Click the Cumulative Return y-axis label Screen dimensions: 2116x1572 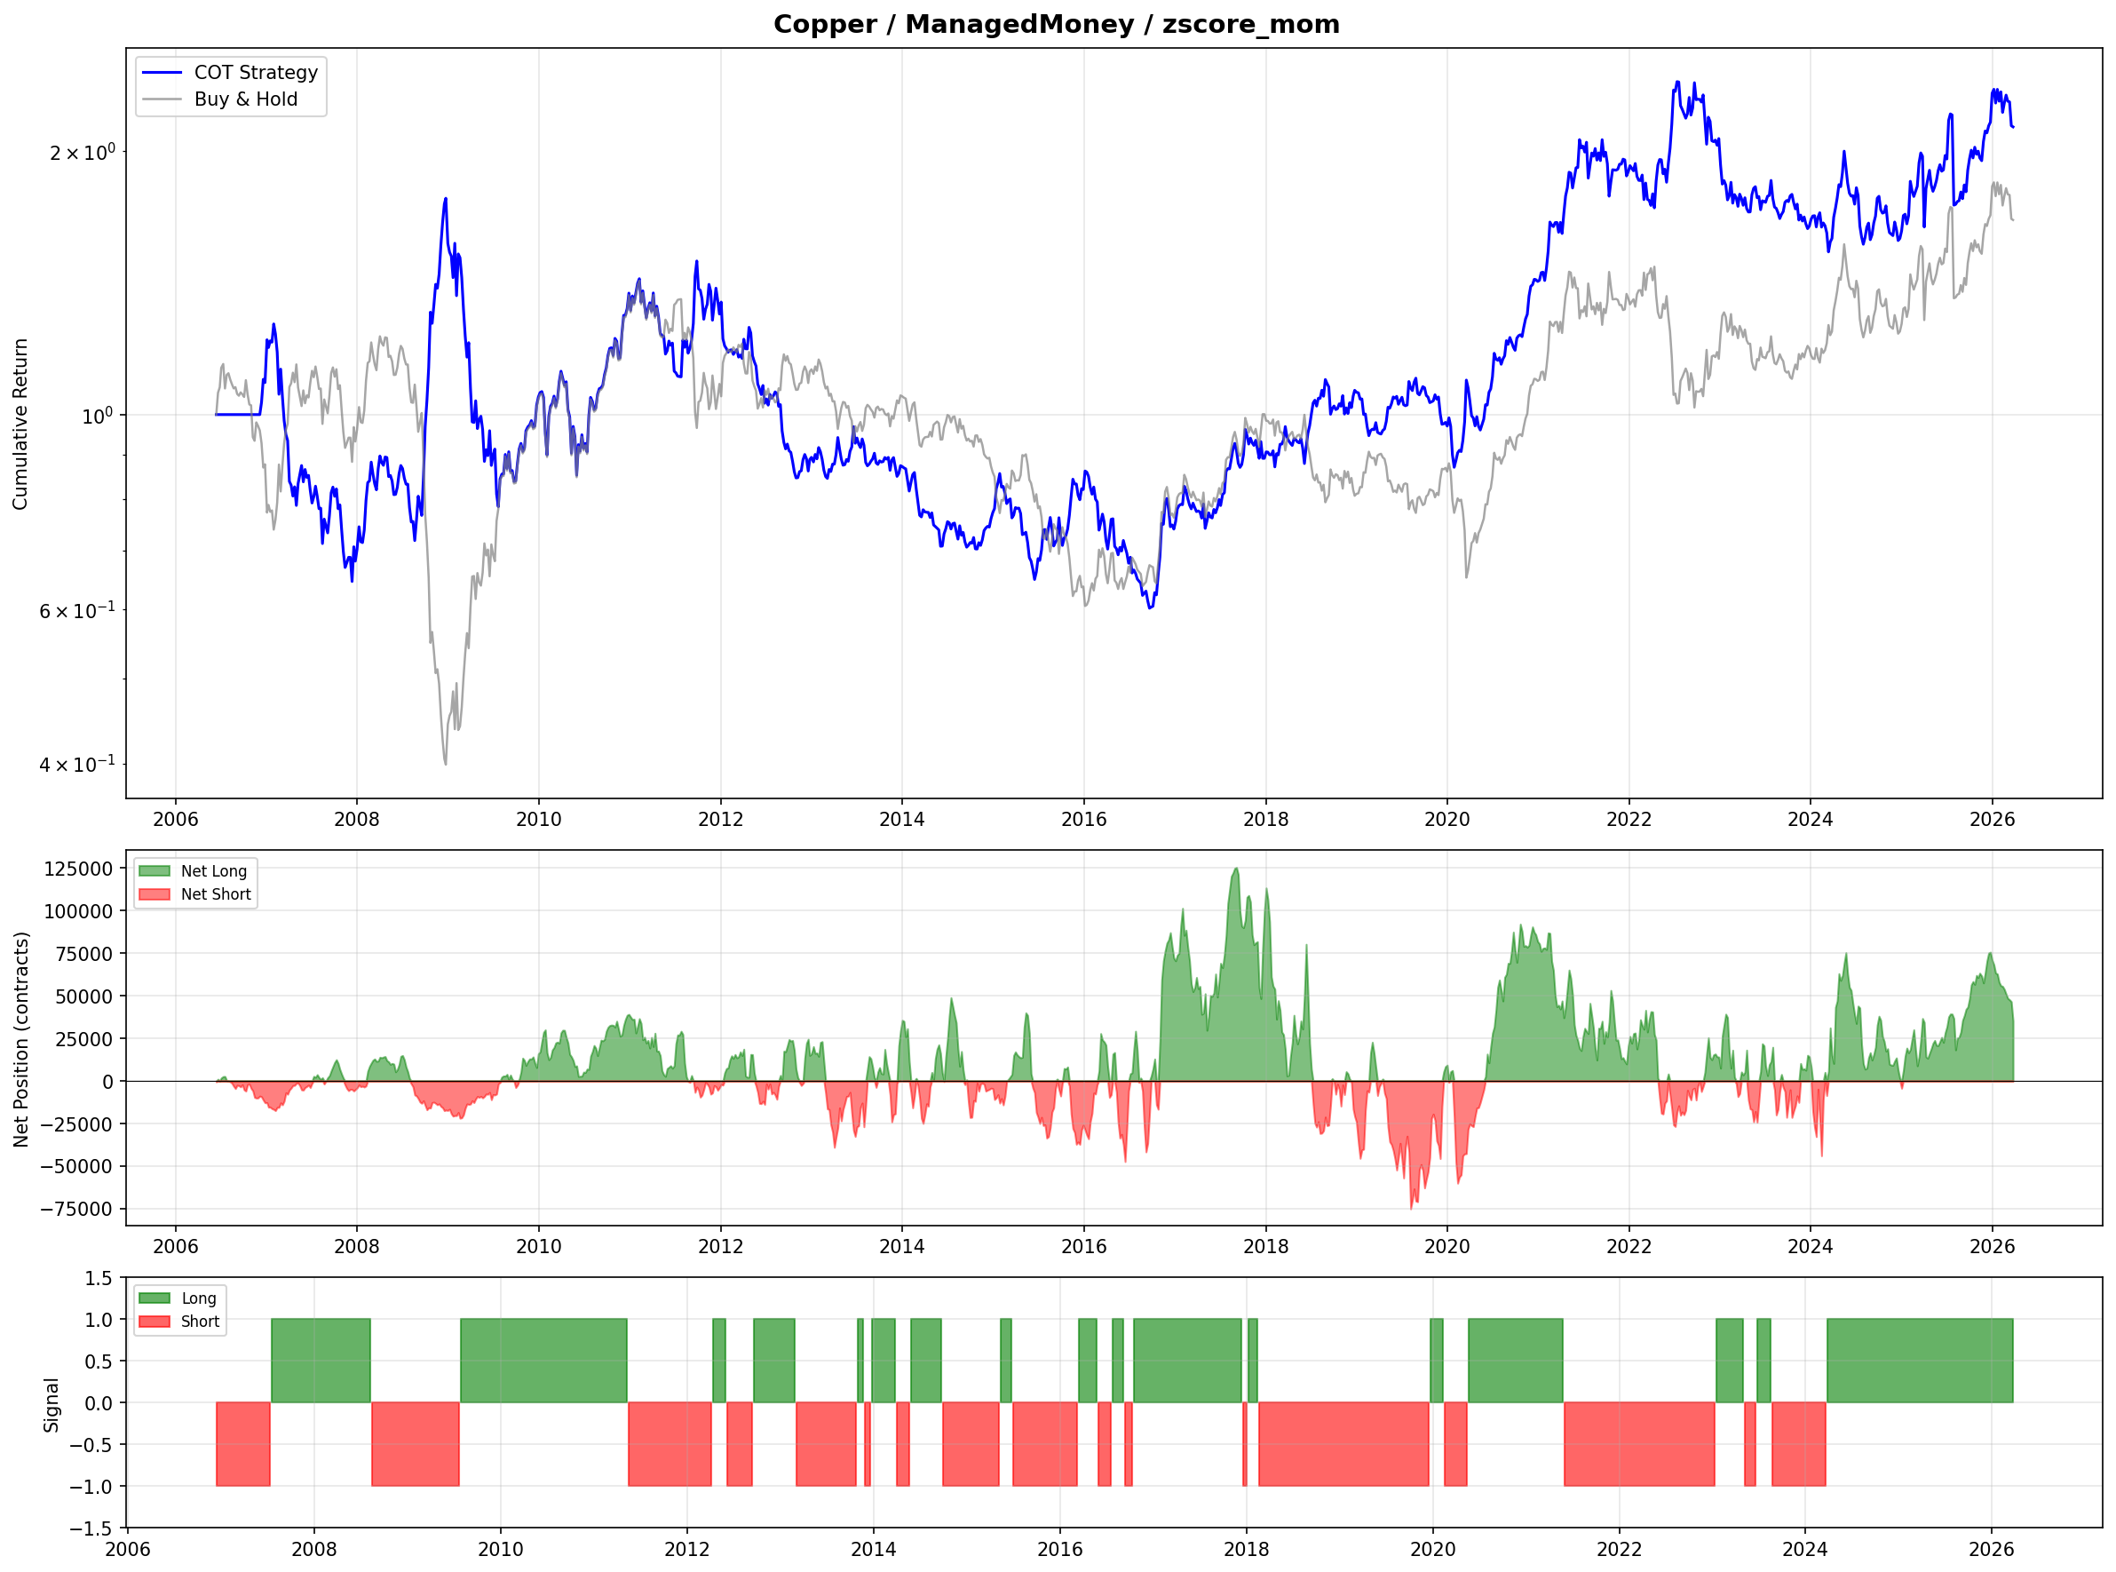20,424
